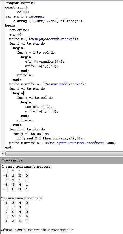Click the array declaration line
This screenshot has width=123, height=234.
tap(48, 21)
